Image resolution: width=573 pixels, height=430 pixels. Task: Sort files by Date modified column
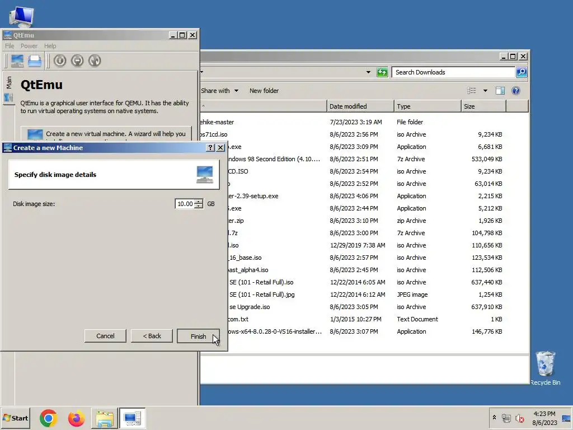360,106
